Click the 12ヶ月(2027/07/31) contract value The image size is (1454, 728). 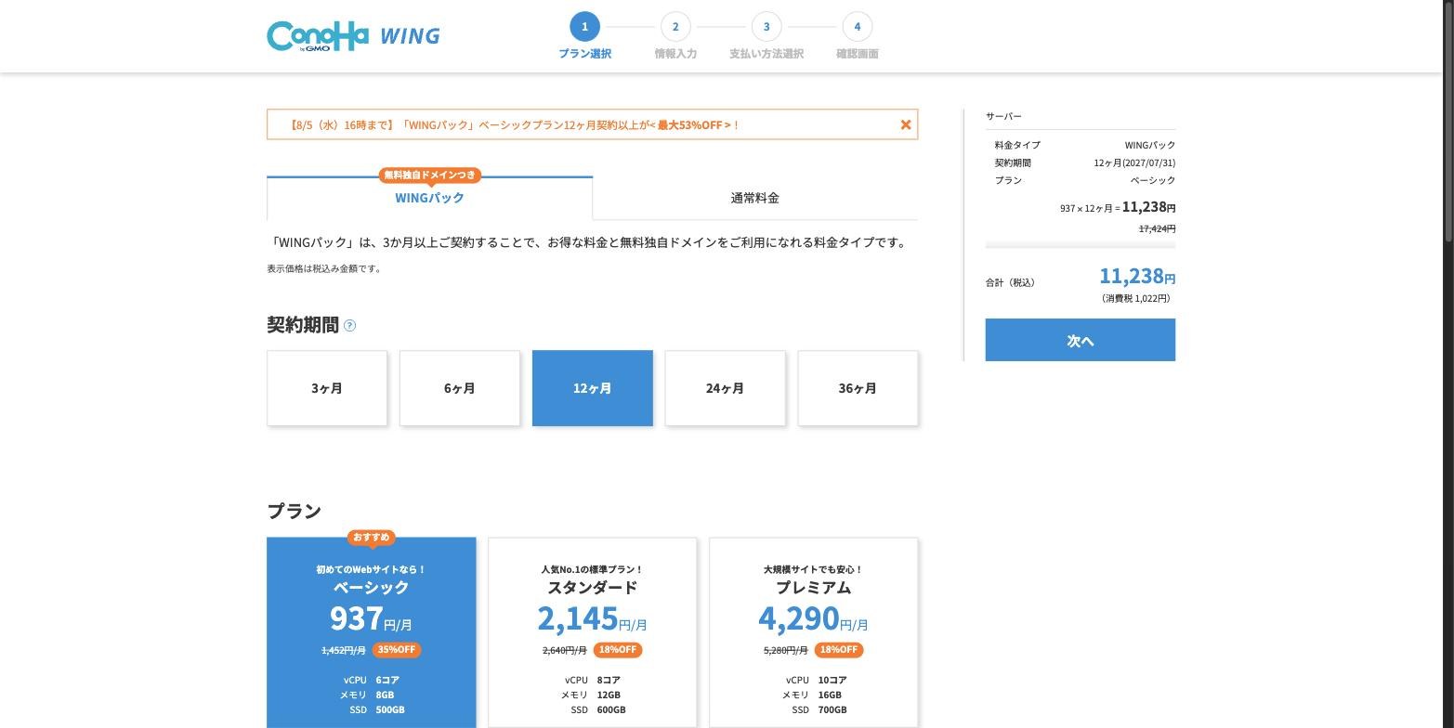coord(1134,162)
